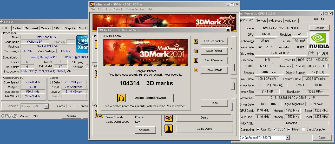Click the NVIDIA logo in GPU-Z
Viewport: 335px width, 144px height.
click(x=319, y=41)
